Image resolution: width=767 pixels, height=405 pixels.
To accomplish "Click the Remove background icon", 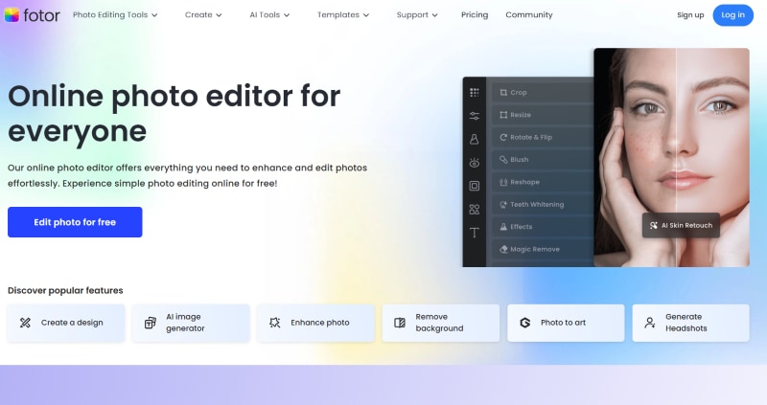I will pos(400,323).
